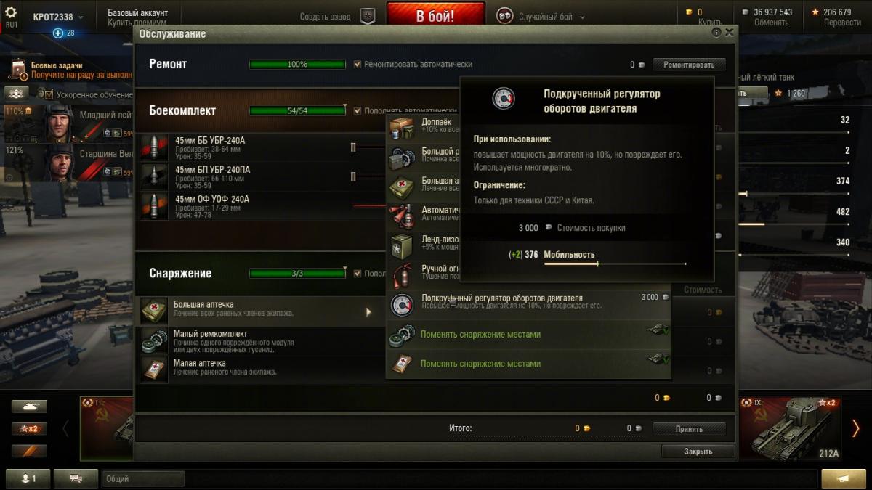This screenshot has width=872, height=490.
Task: Toggle Ускоренное обучение crew checkbox
Action: [x=49, y=94]
